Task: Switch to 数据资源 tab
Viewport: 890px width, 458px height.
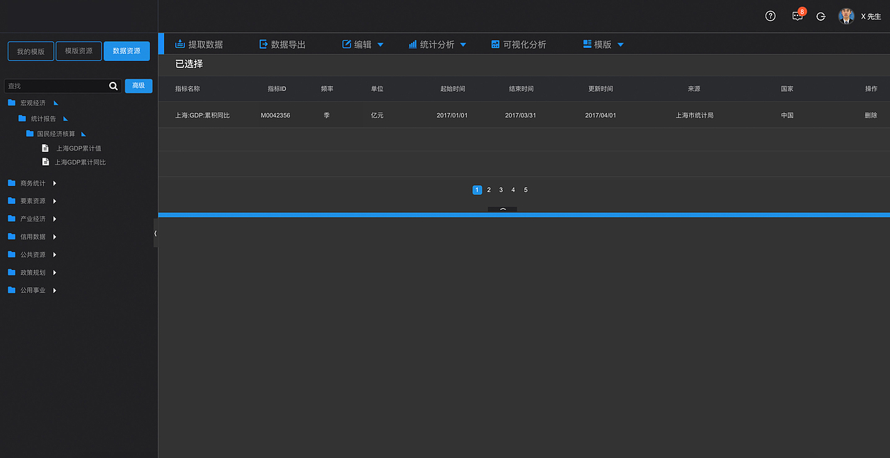Action: (127, 51)
